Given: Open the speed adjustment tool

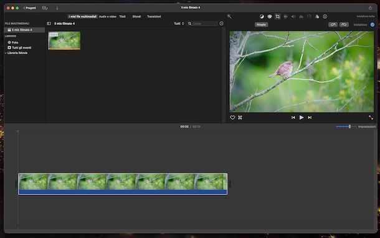Looking at the screenshot, I should click(x=309, y=16).
